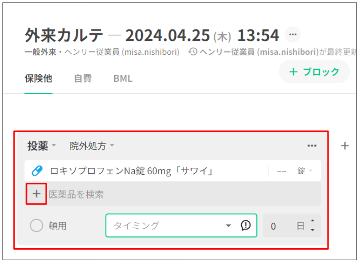
Task: Expand the タイミング combo box arrow
Action: pyautogui.click(x=229, y=226)
